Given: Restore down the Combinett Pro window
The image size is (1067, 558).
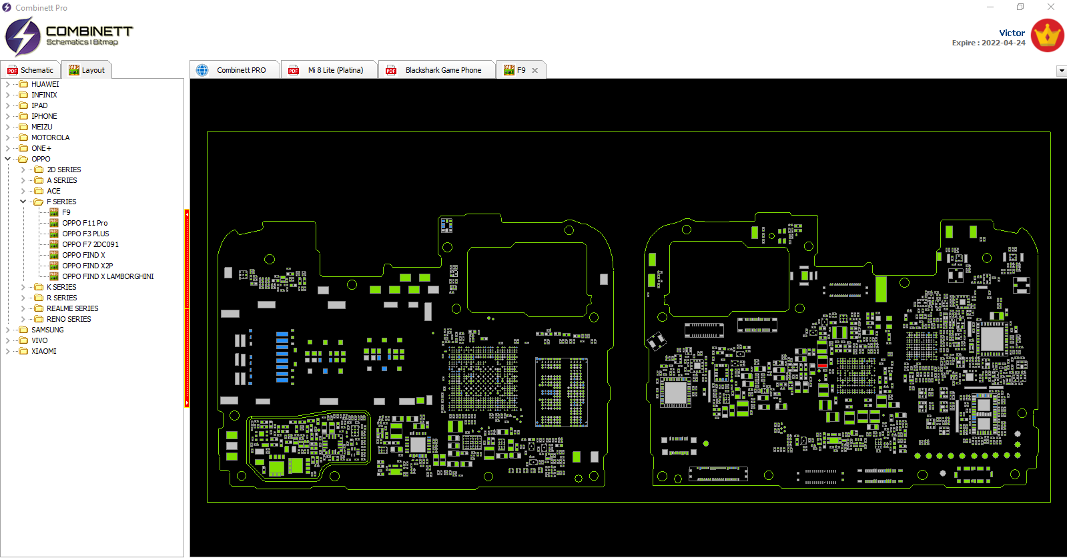Looking at the screenshot, I should click(x=1020, y=7).
